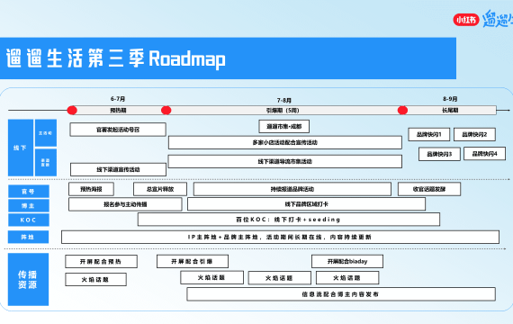Select the red dot starting 引爆期

166,111
